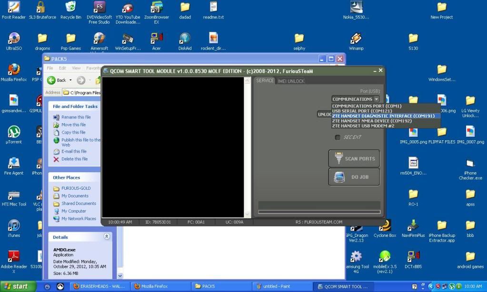Click Rename this file link

pyautogui.click(x=76, y=117)
